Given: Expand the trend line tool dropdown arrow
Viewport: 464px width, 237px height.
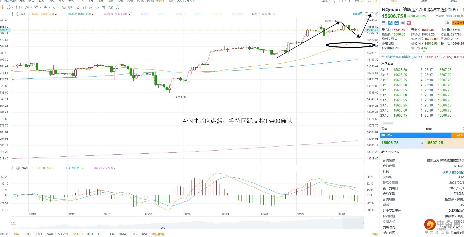Looking at the screenshot, I should (x=13, y=7).
